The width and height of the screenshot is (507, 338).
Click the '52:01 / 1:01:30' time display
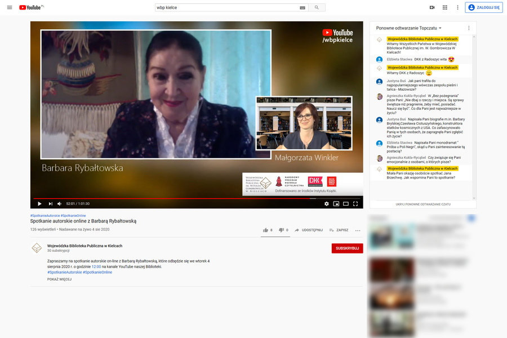(x=78, y=204)
